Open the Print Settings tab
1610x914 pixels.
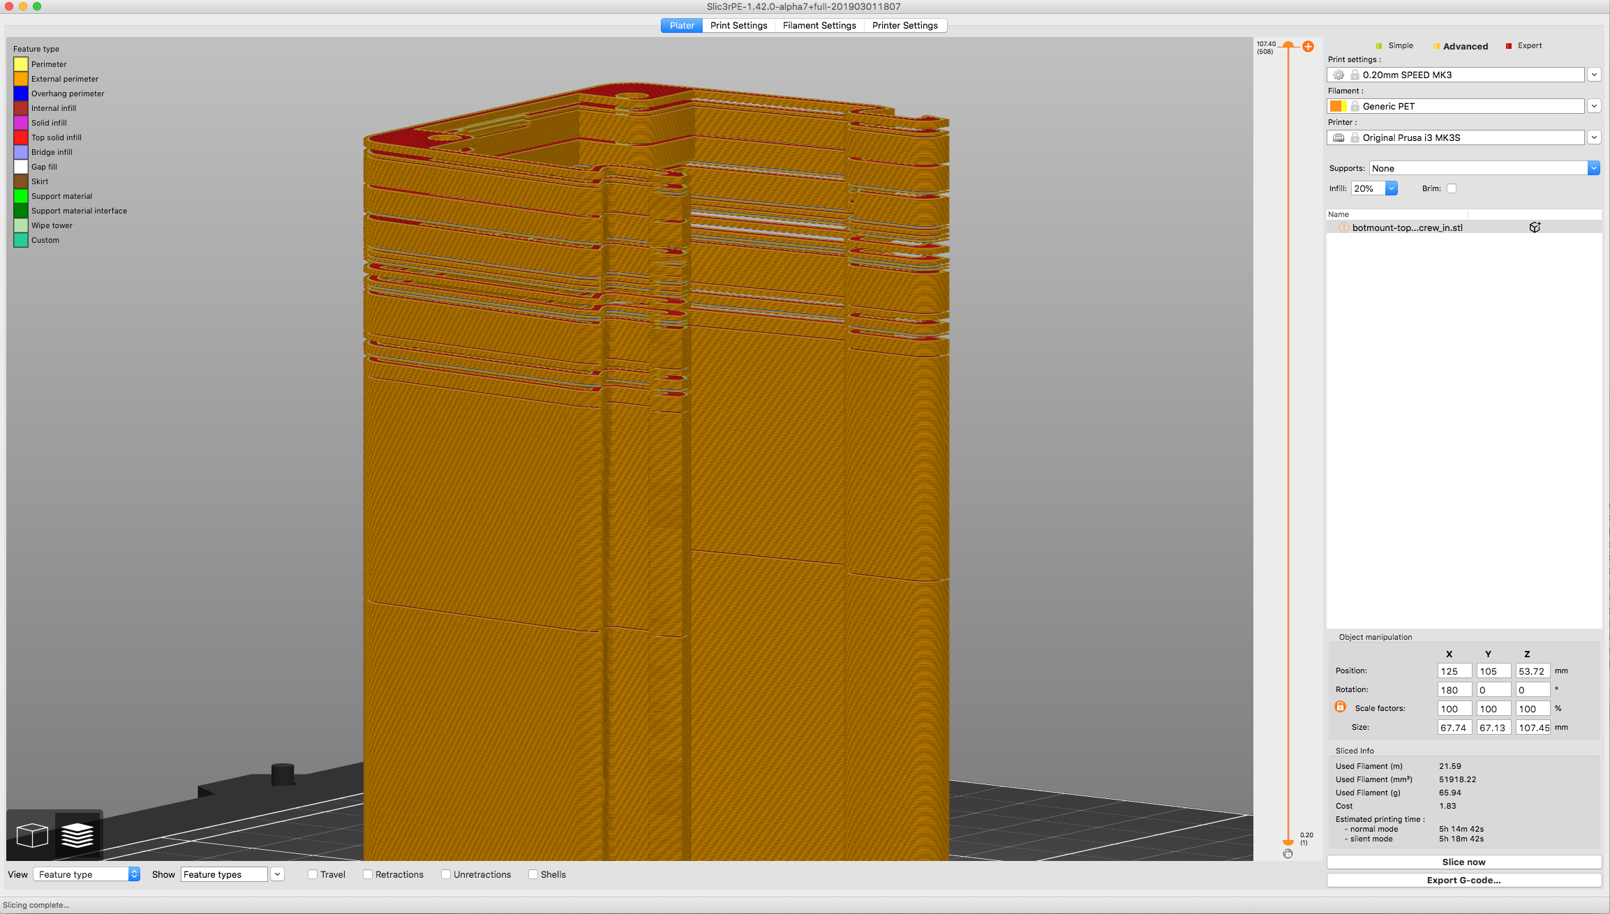coord(738,25)
